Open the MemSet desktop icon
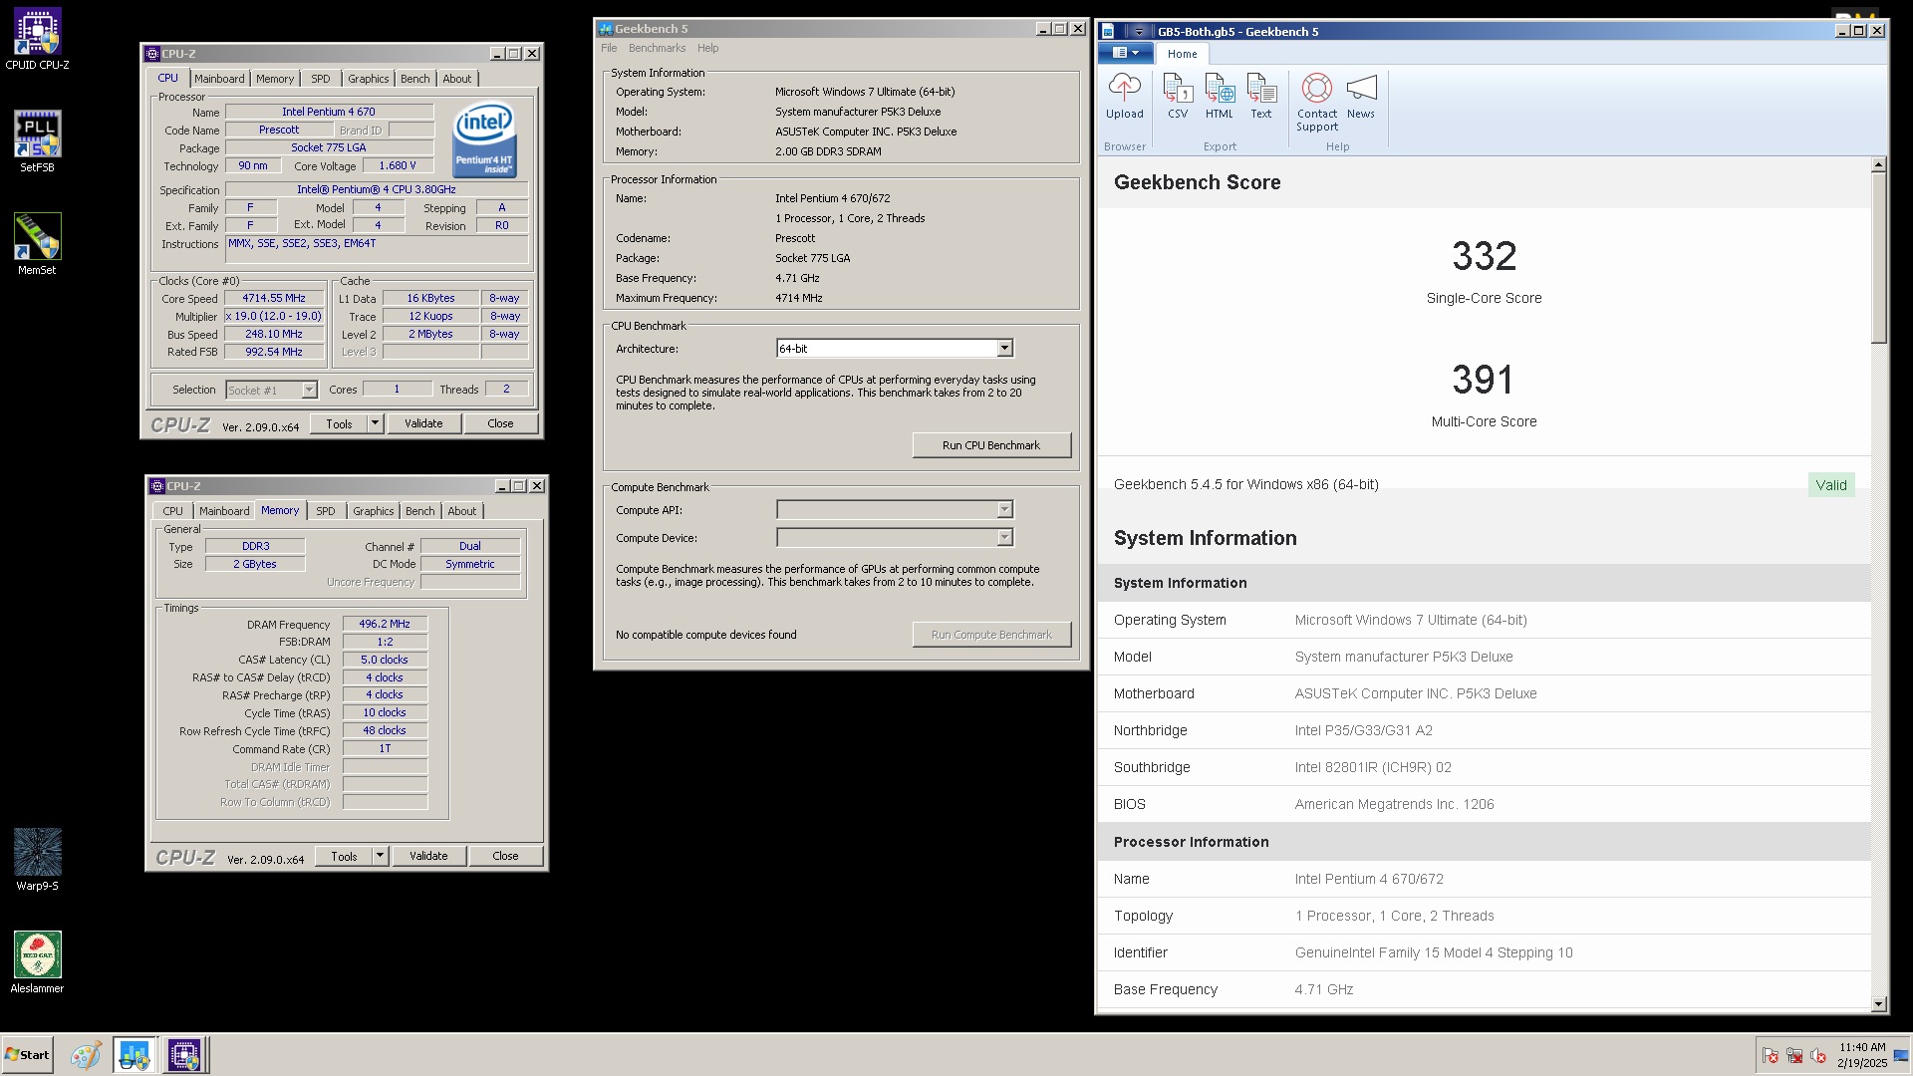 point(37,244)
